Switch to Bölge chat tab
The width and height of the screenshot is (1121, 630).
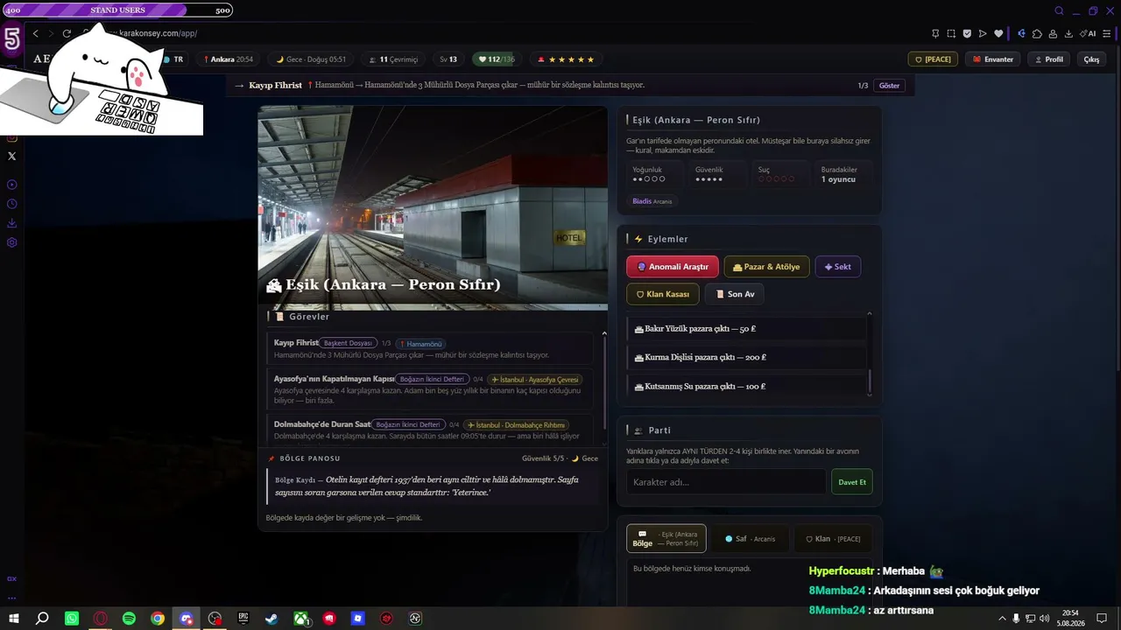(x=666, y=539)
